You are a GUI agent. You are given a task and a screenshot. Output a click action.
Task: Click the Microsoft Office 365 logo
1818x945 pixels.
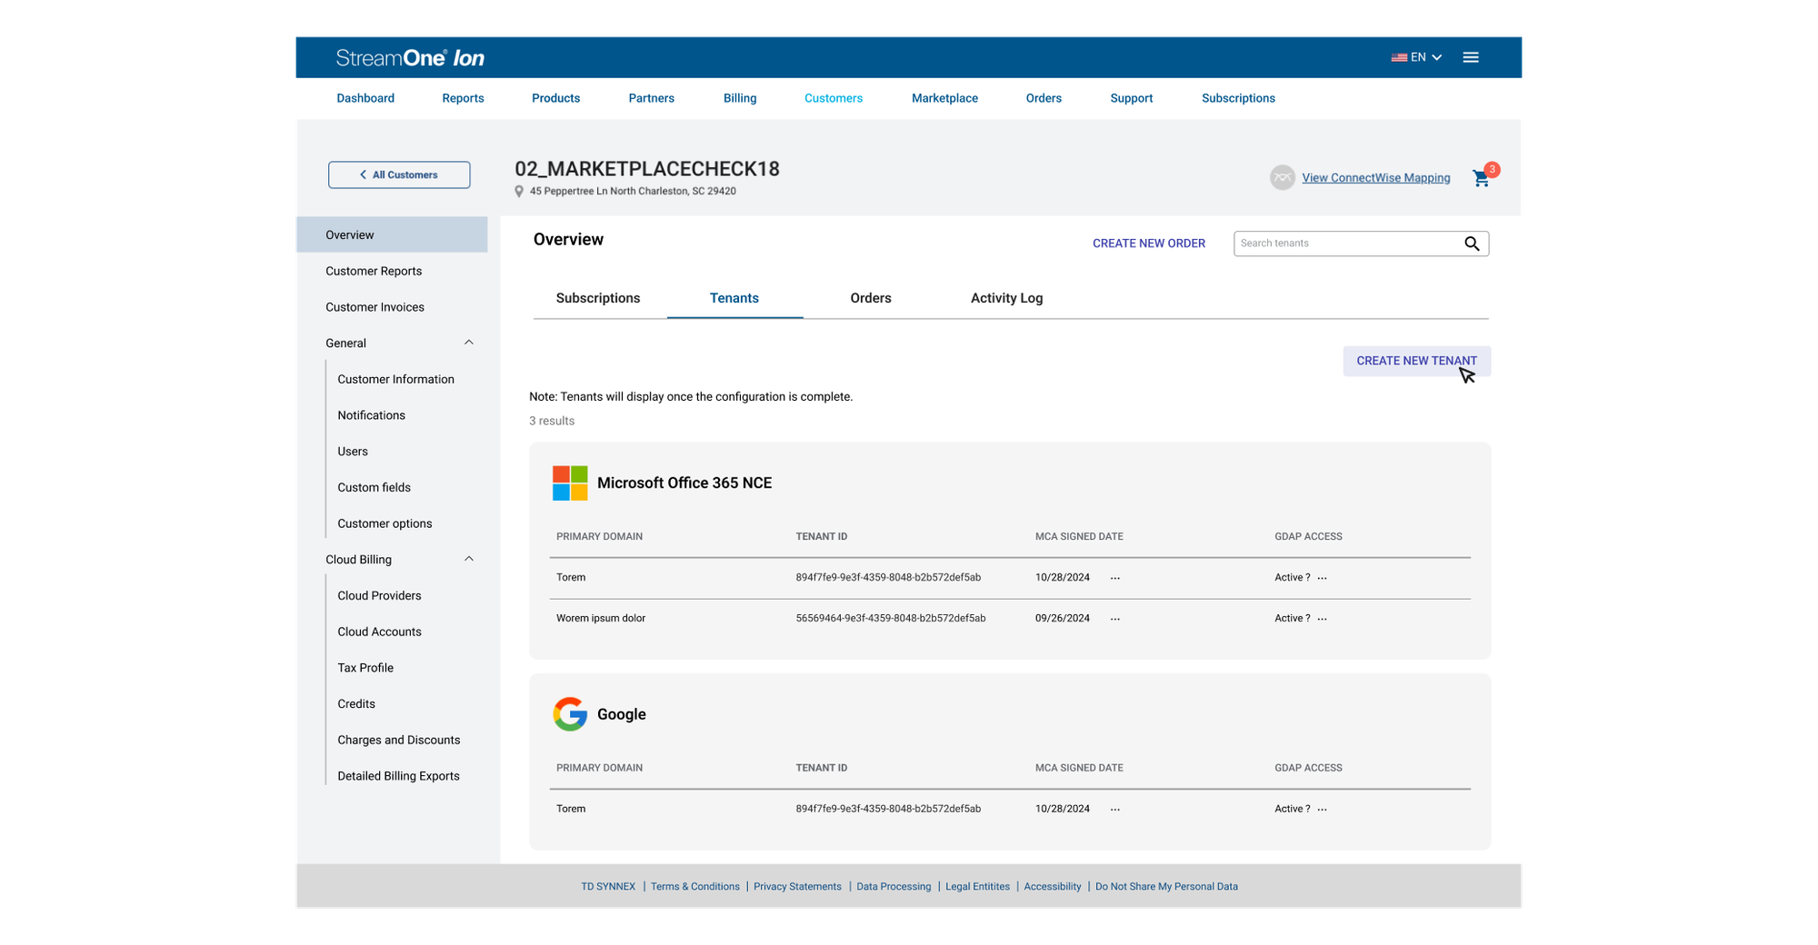point(570,483)
